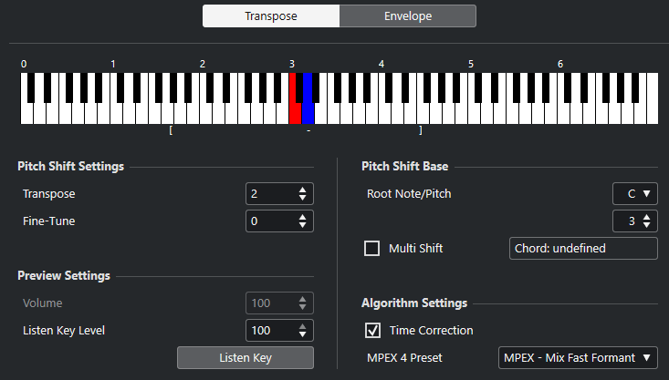Open the MPEX 4 Preset dropdown
Image resolution: width=669 pixels, height=380 pixels.
tap(578, 357)
